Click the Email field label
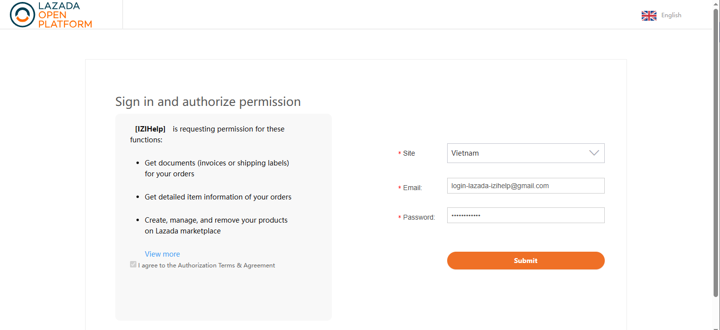 [x=412, y=188]
